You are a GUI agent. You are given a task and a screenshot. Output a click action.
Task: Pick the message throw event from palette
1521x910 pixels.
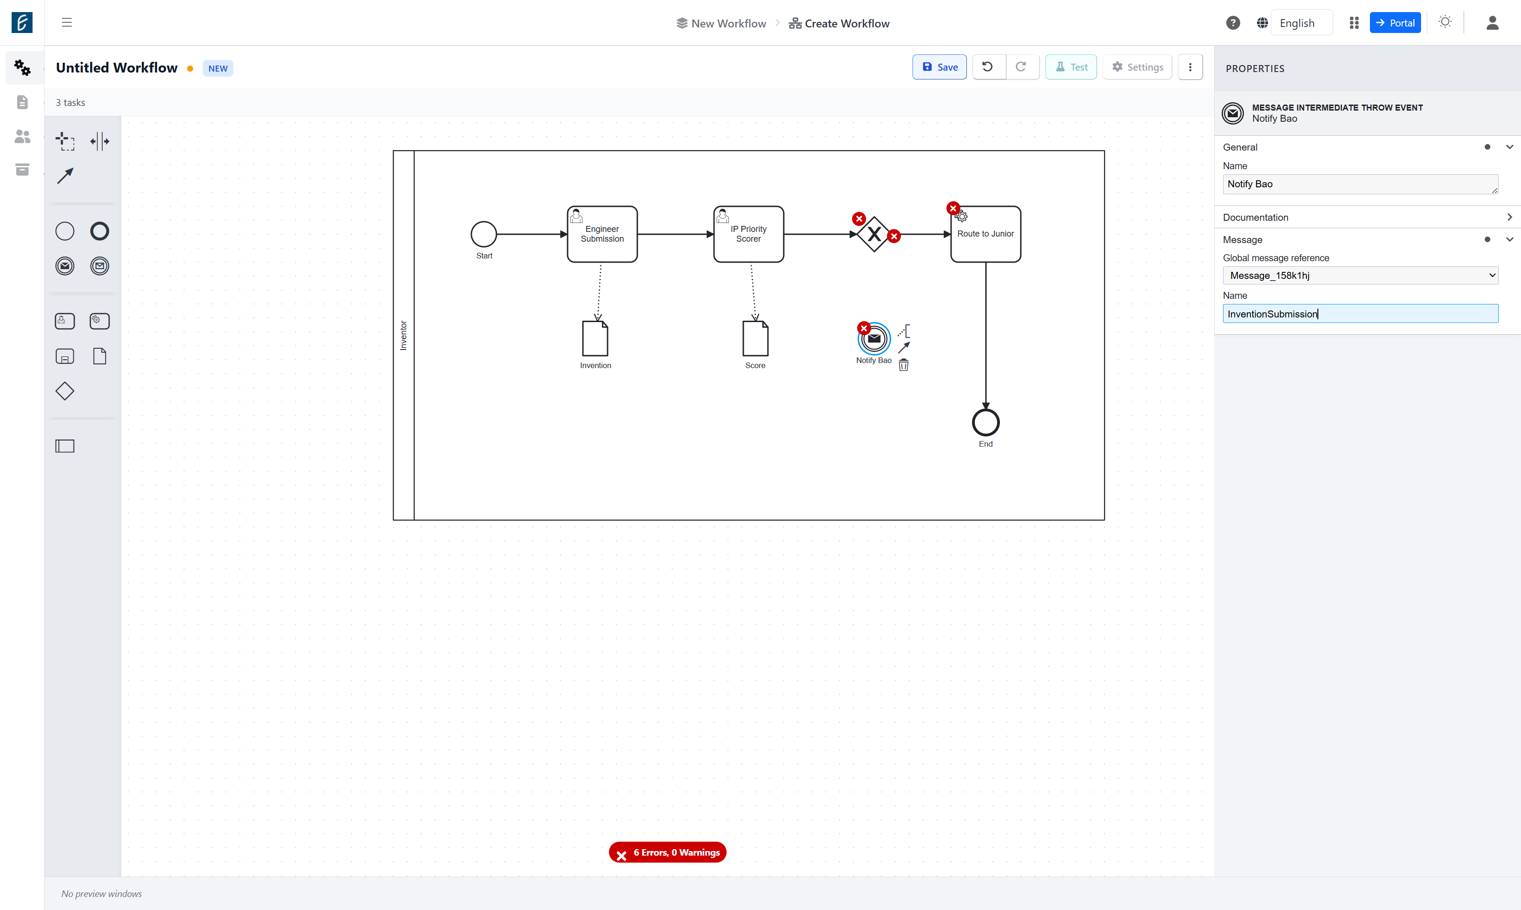click(65, 266)
